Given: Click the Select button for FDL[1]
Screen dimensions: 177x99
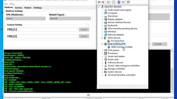Looking at the screenshot, I should point(84,29).
